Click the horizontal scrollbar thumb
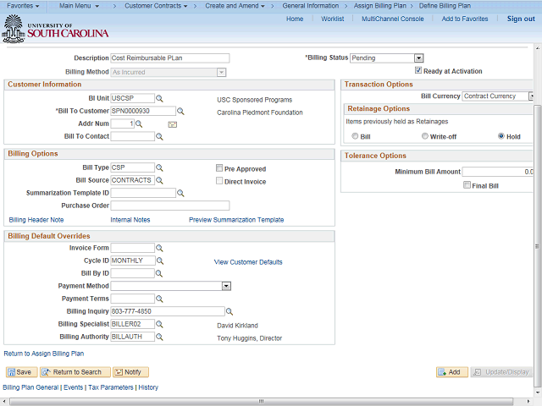This screenshot has width=542, height=406. [x=262, y=402]
